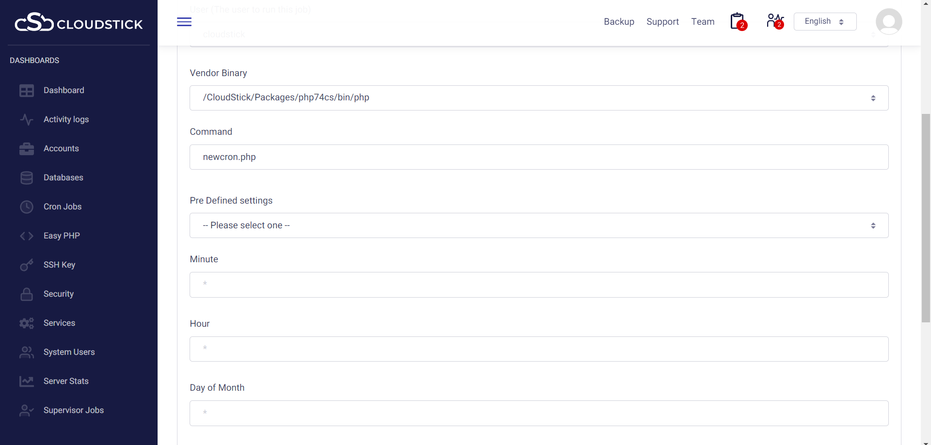
Task: Click the hamburger menu icon
Action: pyautogui.click(x=184, y=22)
